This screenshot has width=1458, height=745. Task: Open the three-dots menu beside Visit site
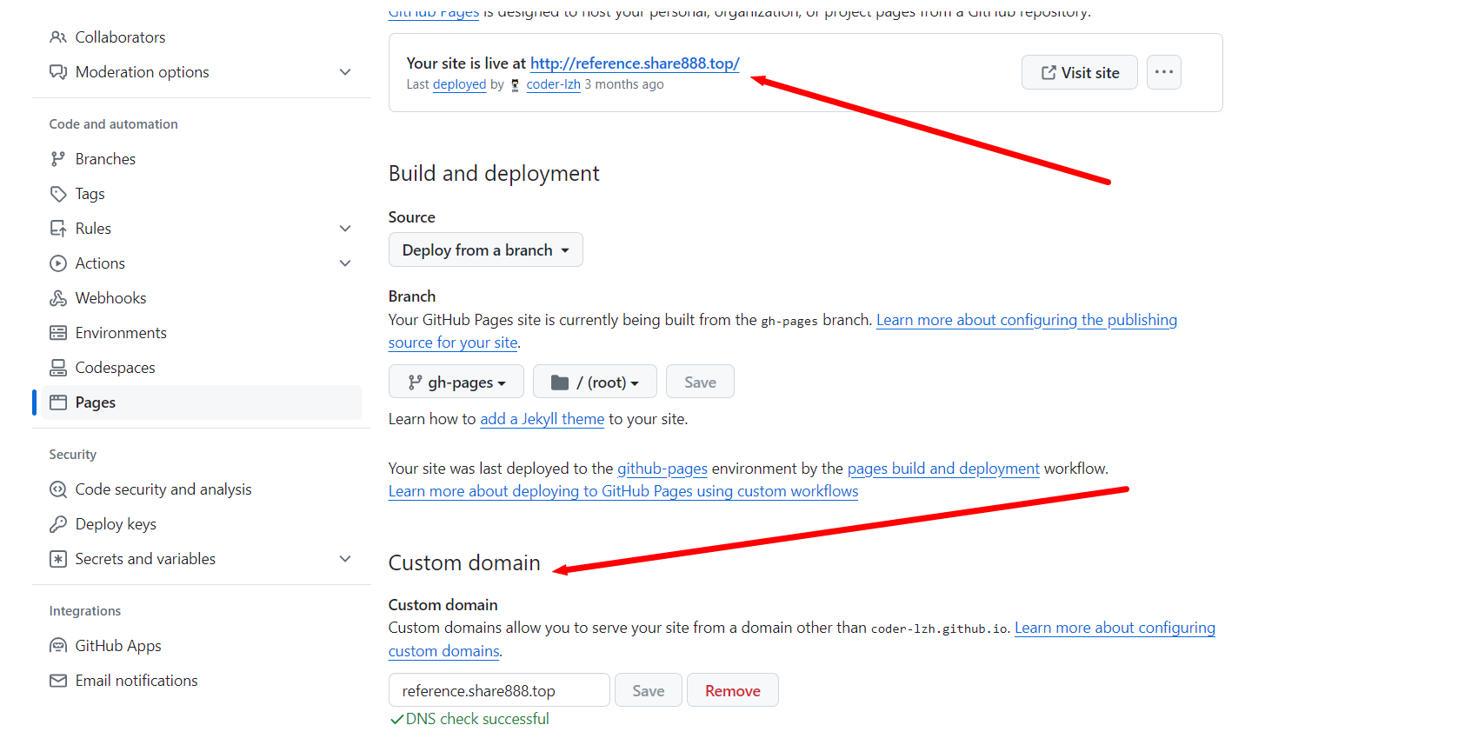click(1164, 72)
